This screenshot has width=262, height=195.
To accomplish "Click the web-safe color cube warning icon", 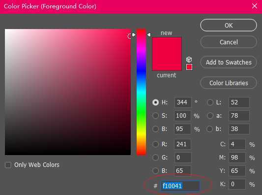I will point(189,60).
